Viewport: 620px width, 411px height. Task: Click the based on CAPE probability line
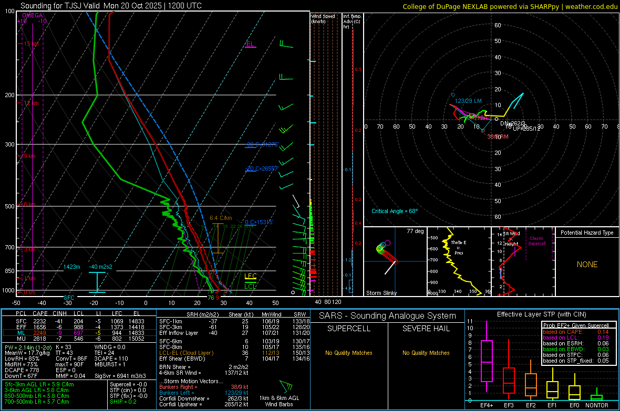pos(576,332)
